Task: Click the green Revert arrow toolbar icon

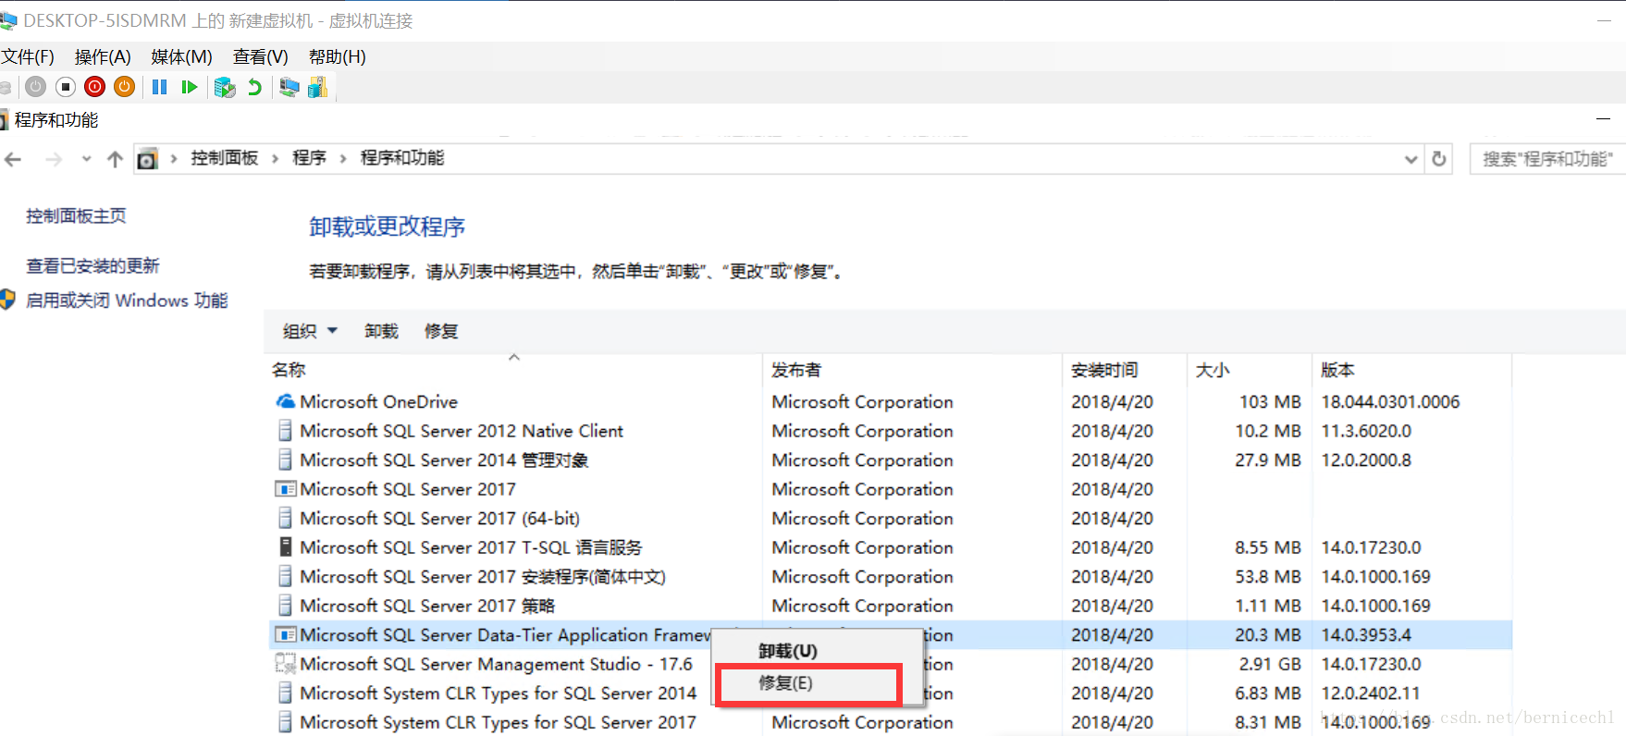Action: pyautogui.click(x=254, y=87)
